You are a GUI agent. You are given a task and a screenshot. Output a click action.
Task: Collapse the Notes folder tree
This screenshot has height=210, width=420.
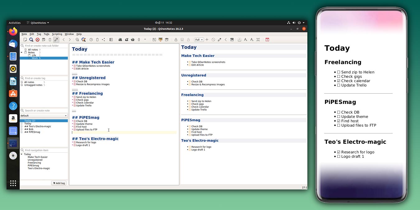(22, 52)
